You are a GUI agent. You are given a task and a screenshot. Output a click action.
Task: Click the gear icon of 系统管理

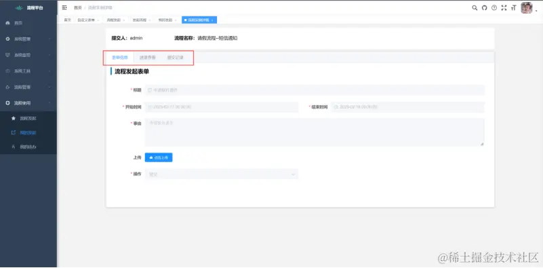click(8, 39)
